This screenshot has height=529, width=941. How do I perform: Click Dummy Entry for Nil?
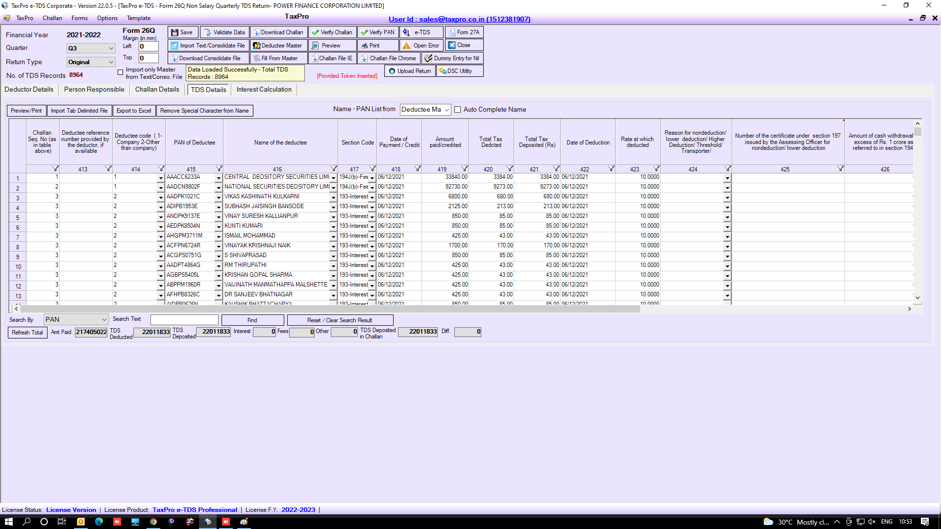coord(452,58)
